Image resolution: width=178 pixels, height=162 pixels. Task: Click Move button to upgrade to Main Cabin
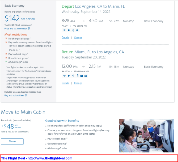point(12,141)
